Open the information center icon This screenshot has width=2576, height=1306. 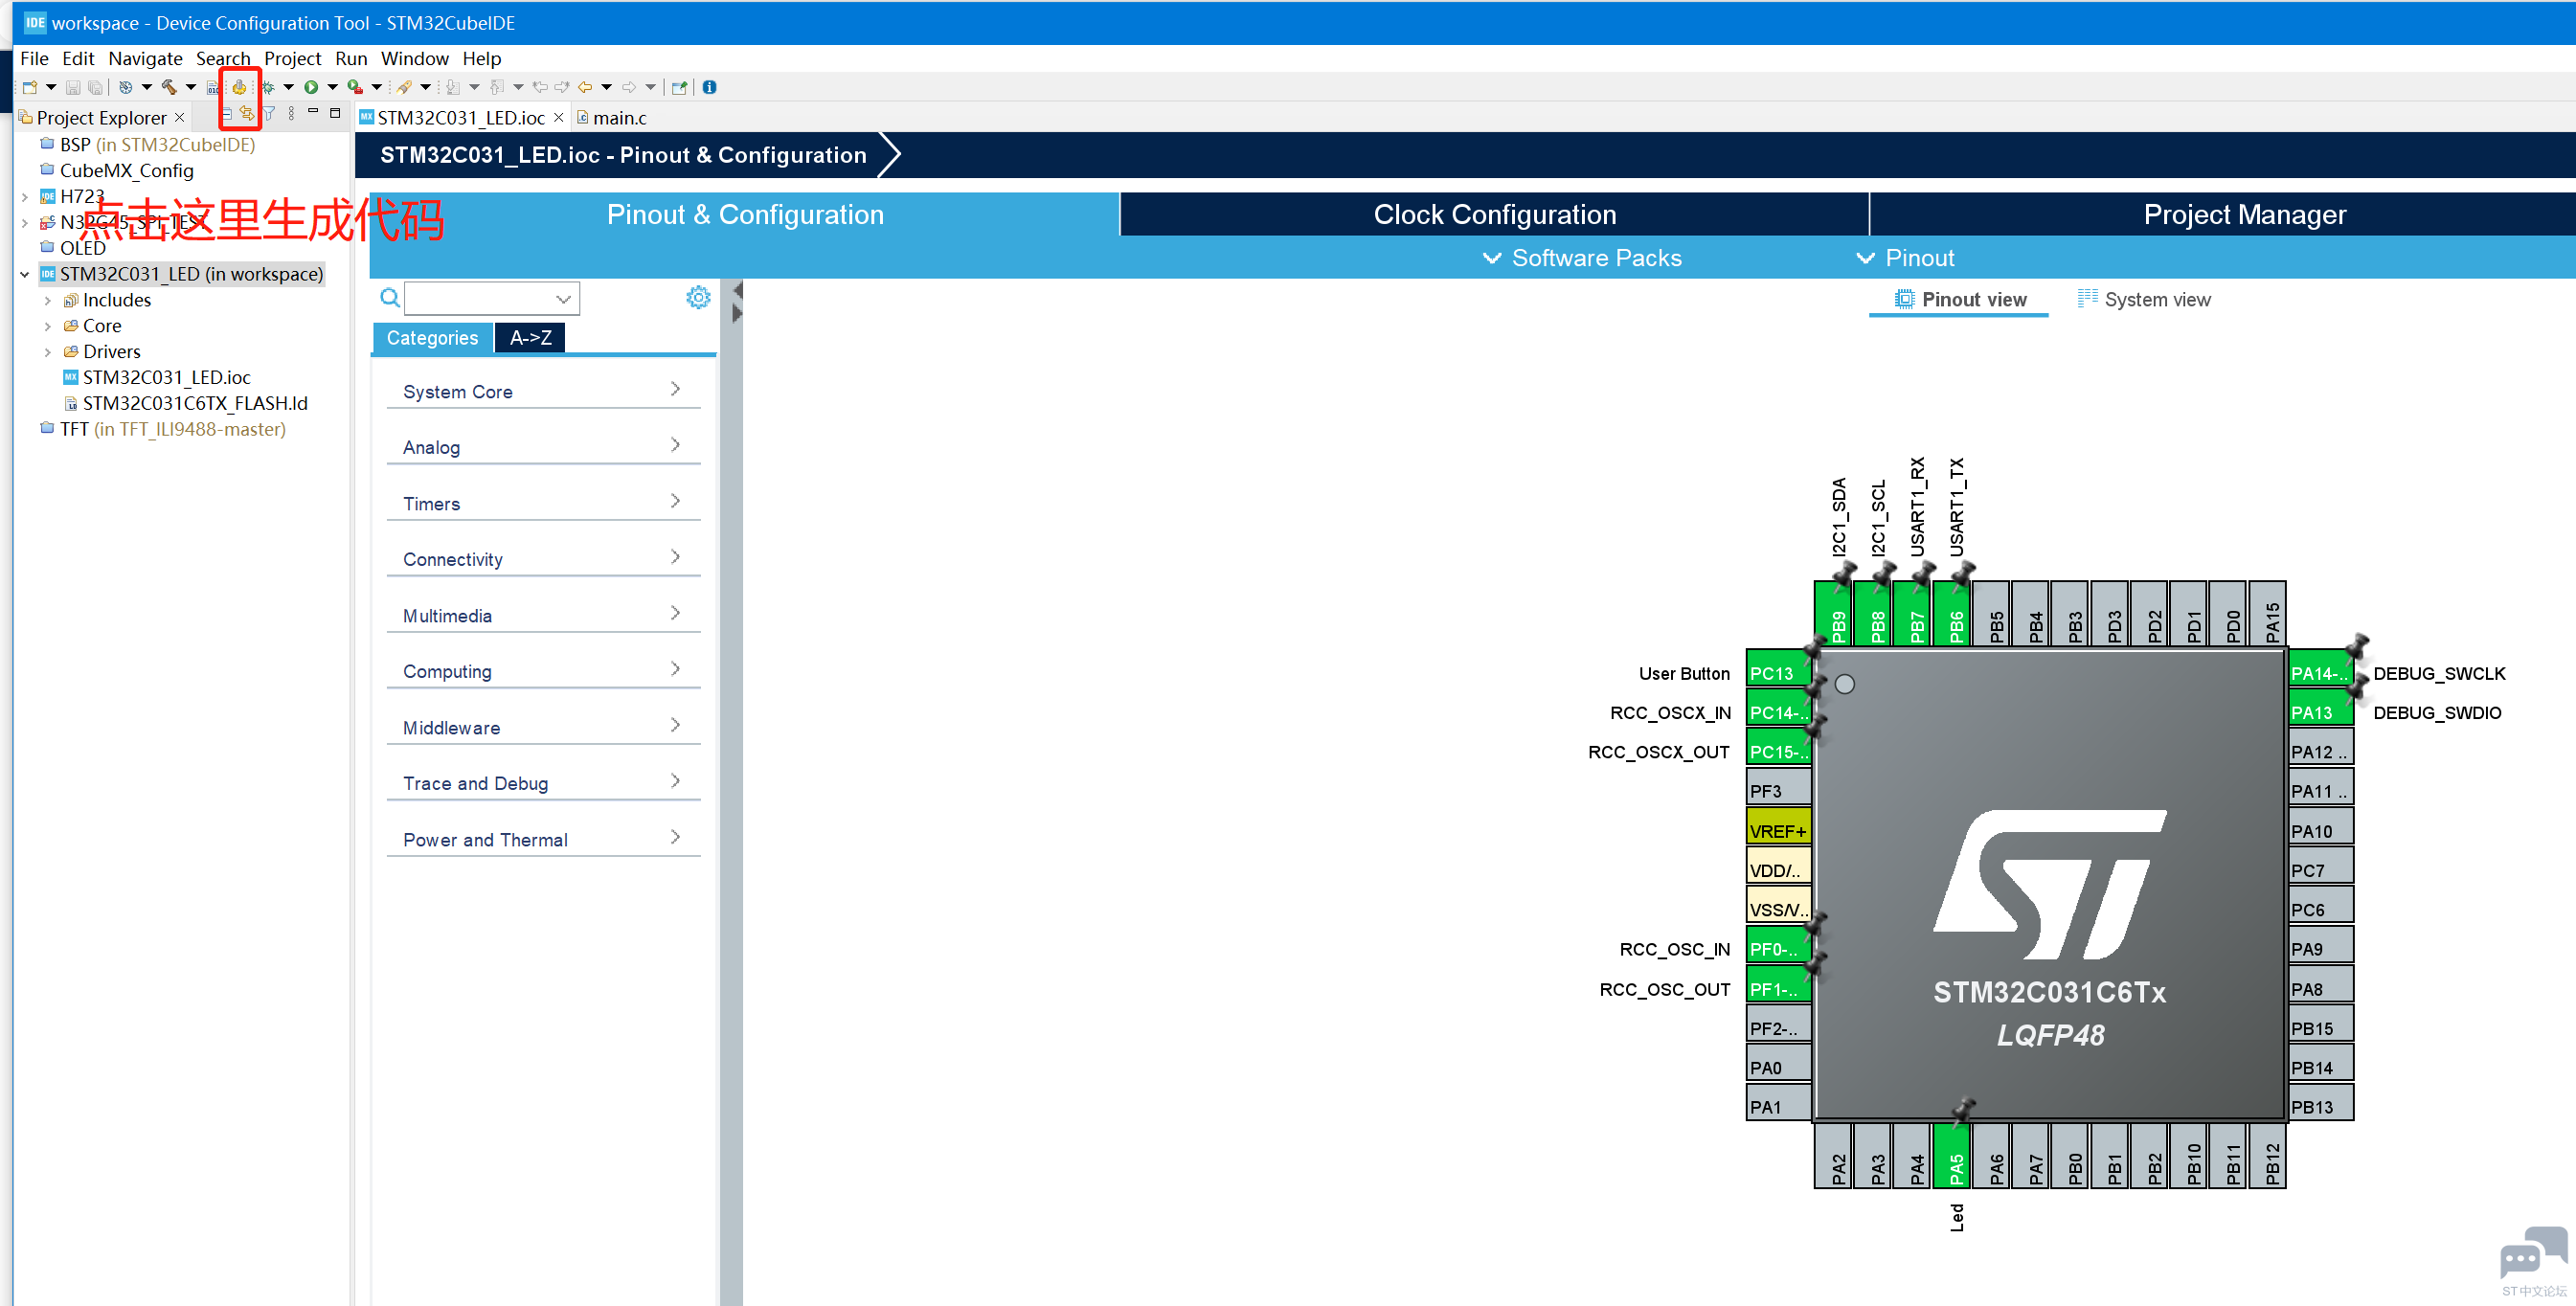pyautogui.click(x=709, y=87)
